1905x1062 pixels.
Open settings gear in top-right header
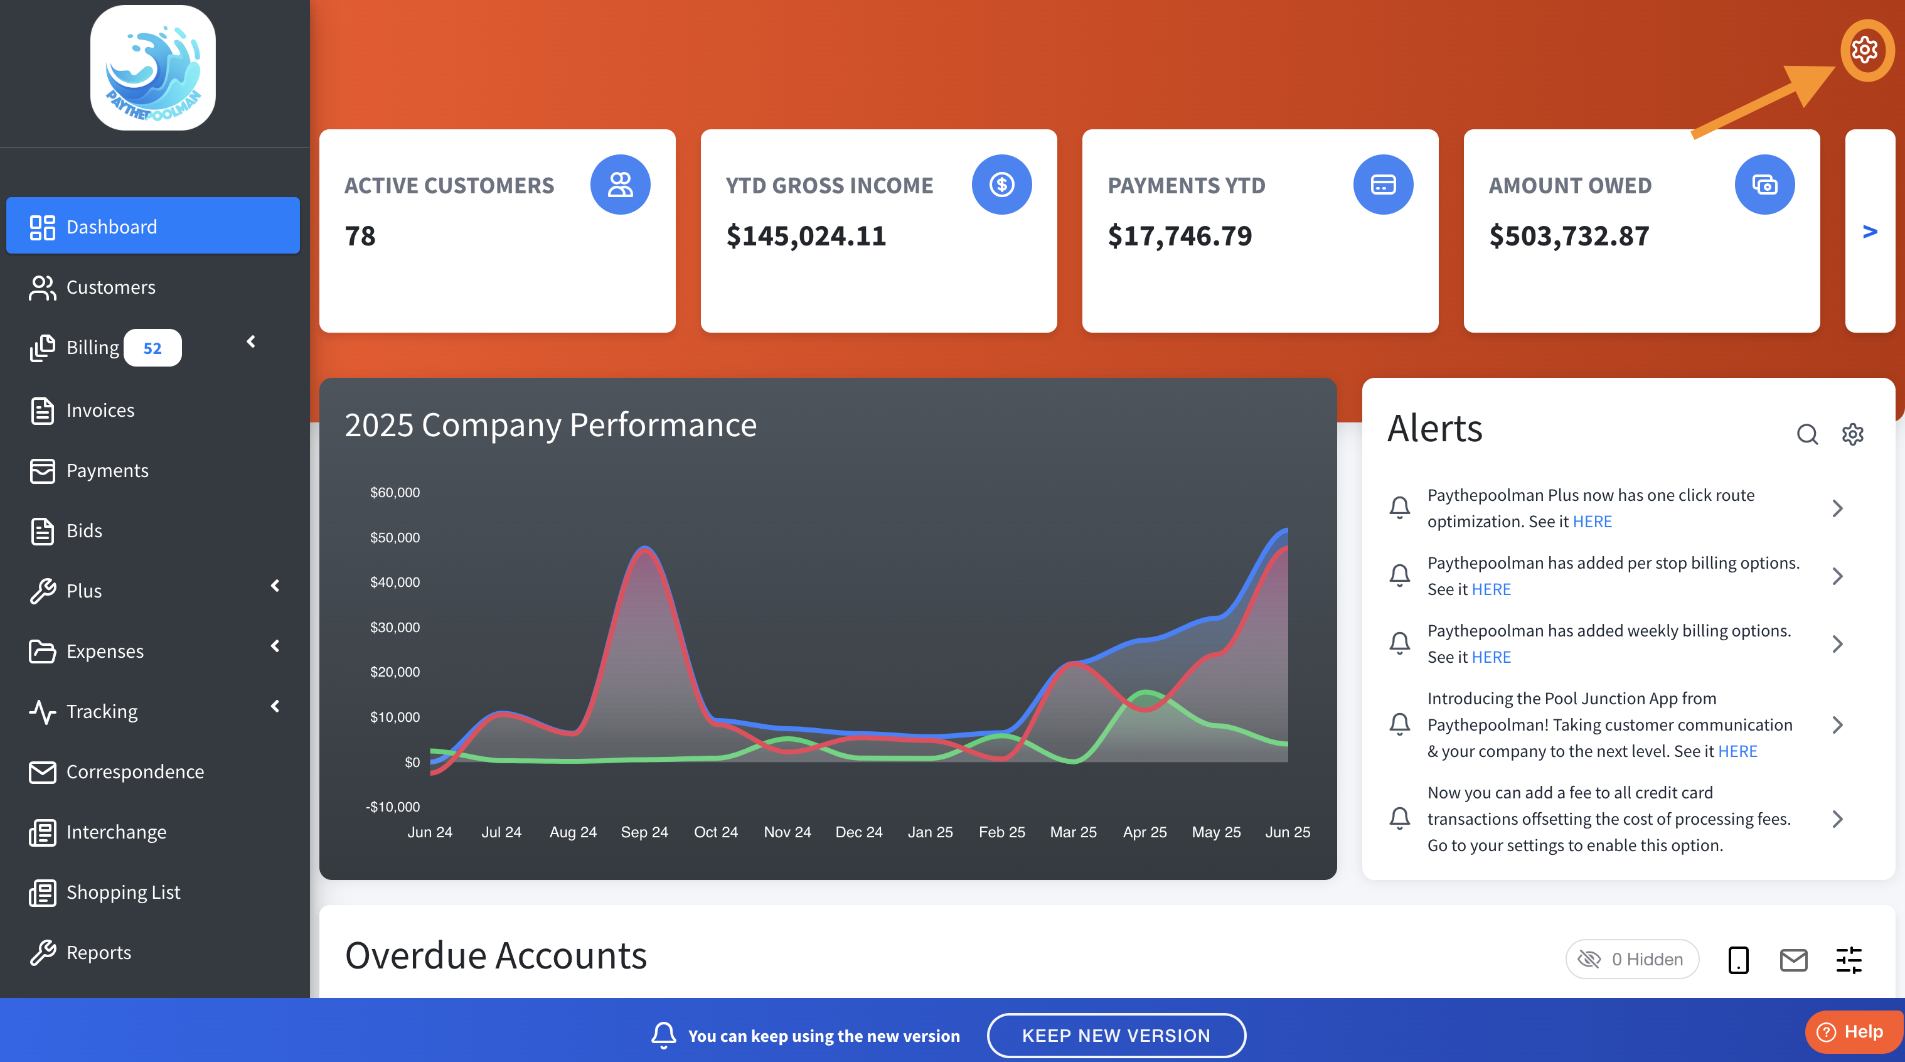(1864, 50)
